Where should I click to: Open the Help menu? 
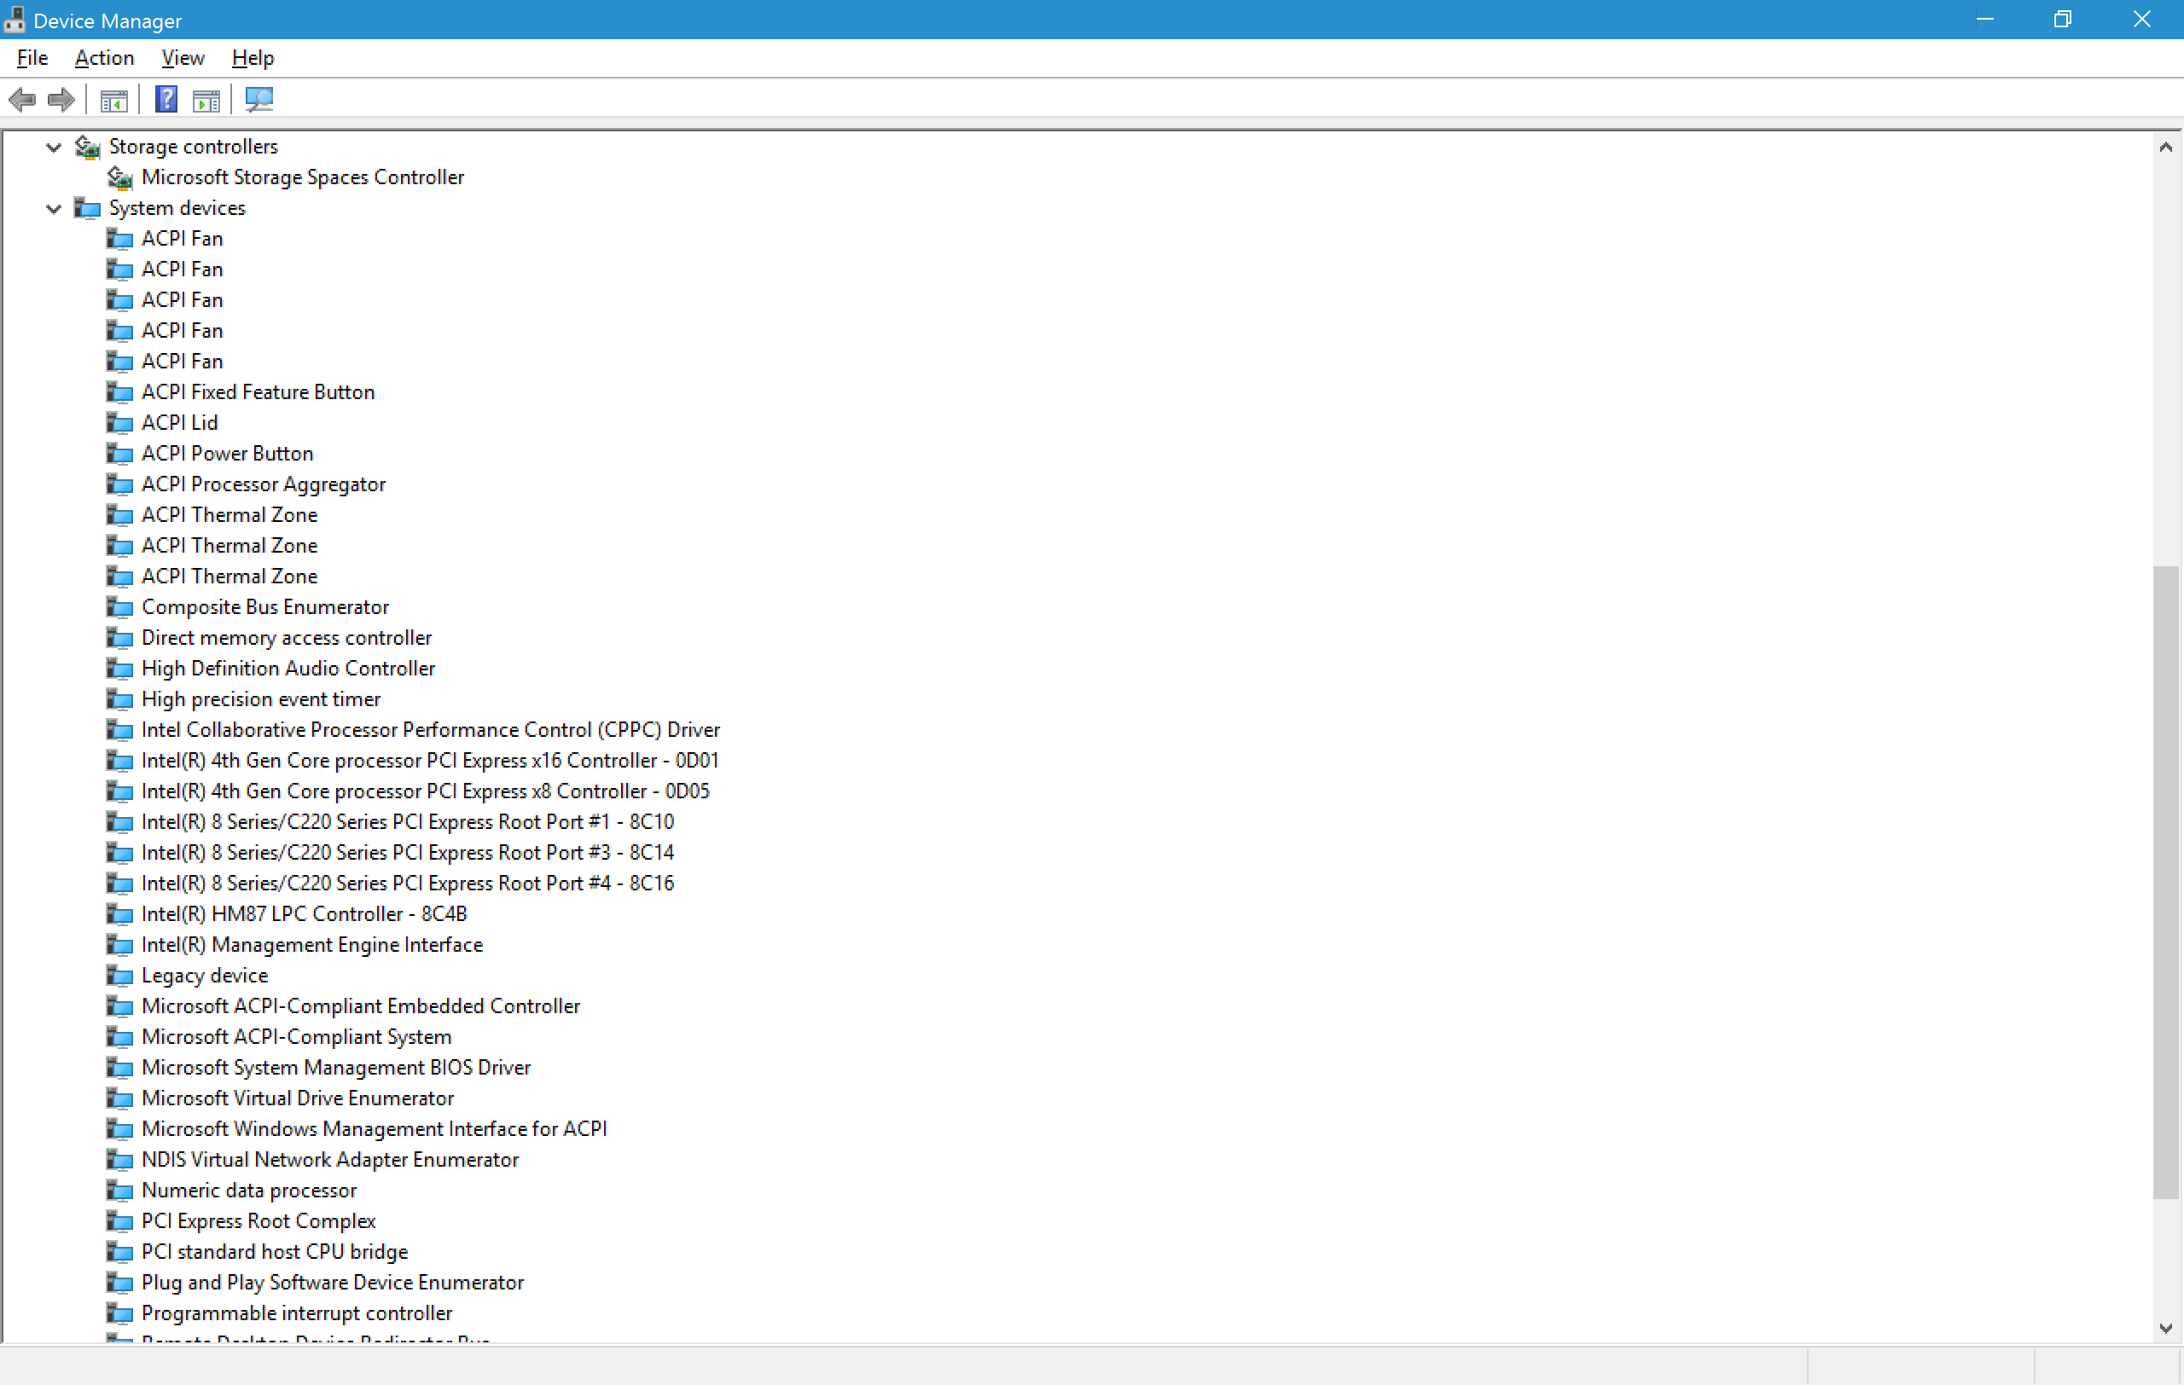(253, 58)
